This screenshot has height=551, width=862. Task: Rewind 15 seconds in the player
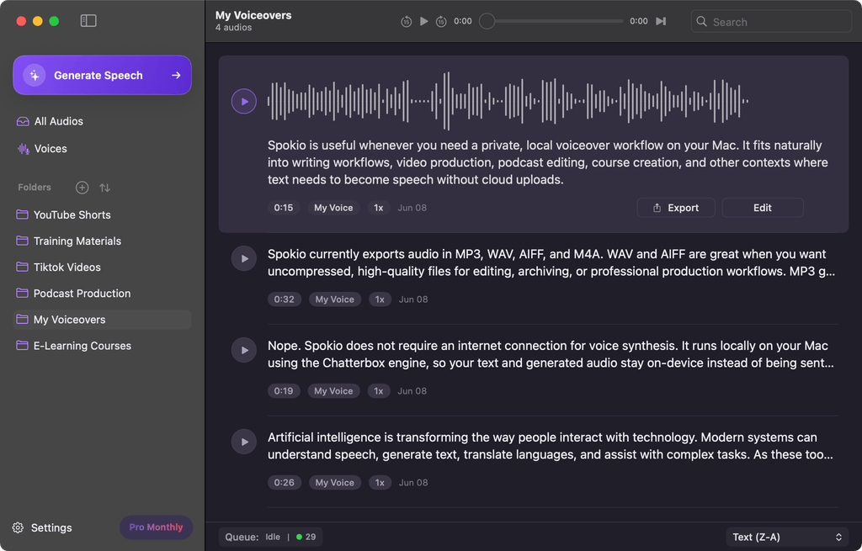point(407,21)
